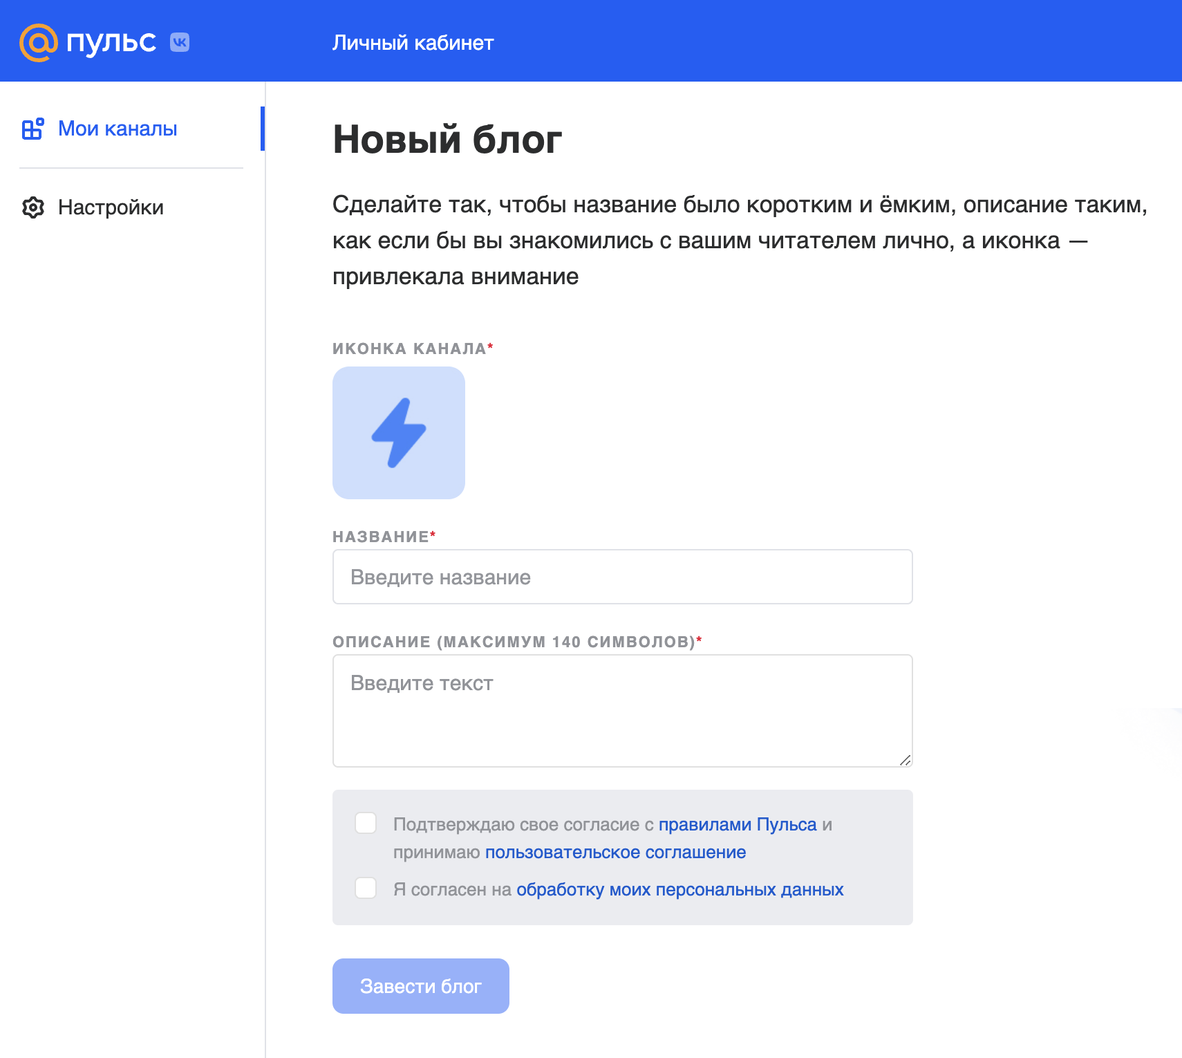Click the Мои каналы grid icon
1182x1058 pixels.
32,129
